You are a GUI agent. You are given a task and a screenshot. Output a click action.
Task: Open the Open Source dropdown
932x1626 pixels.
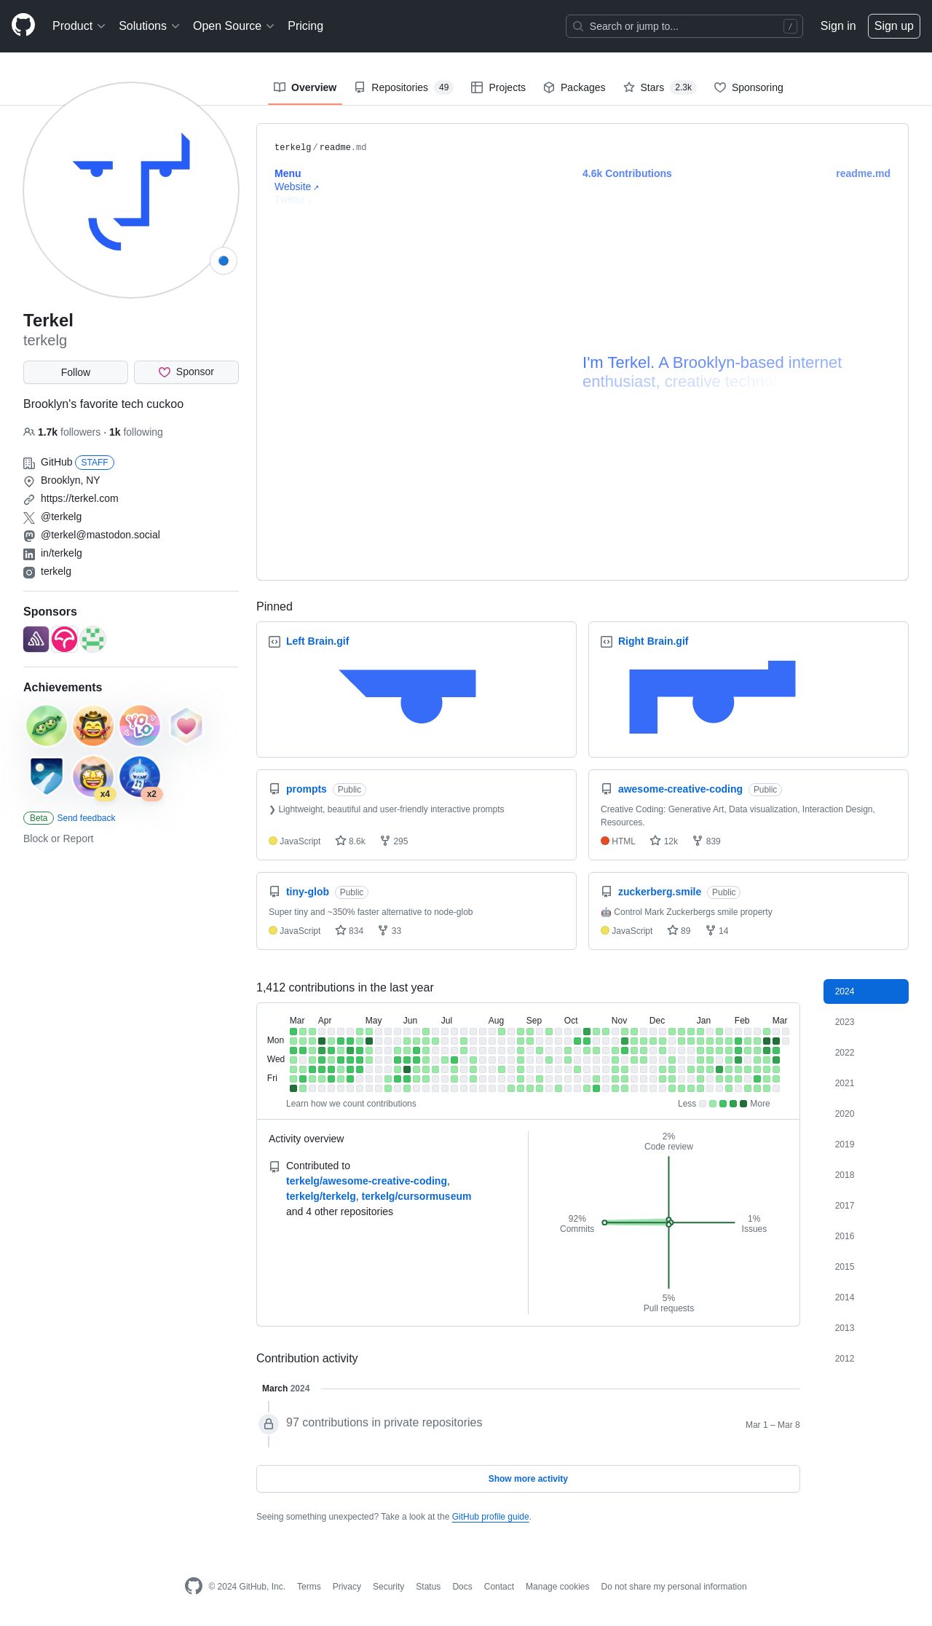pos(233,26)
